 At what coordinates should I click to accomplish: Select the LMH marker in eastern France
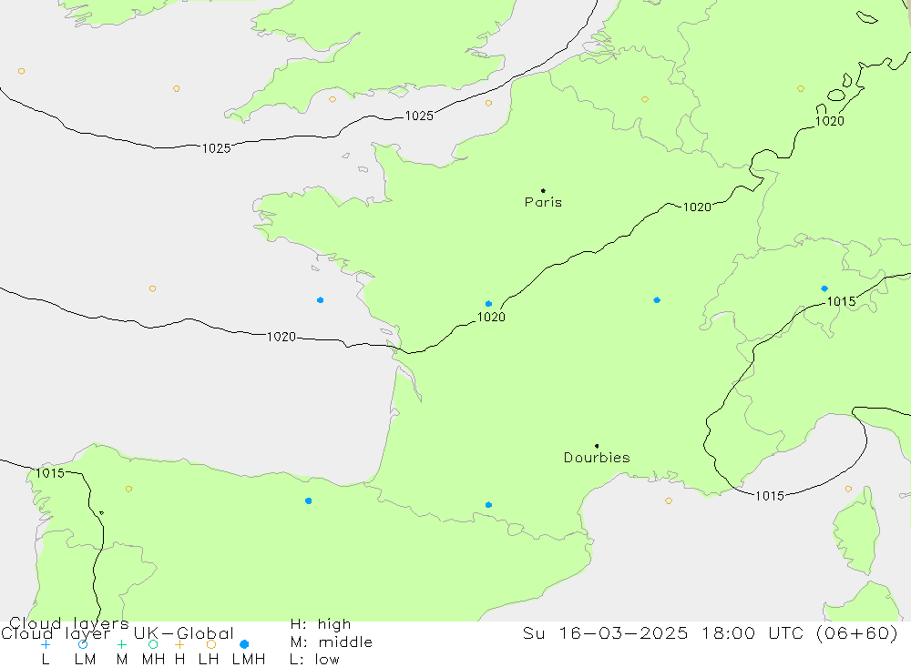[x=657, y=300]
